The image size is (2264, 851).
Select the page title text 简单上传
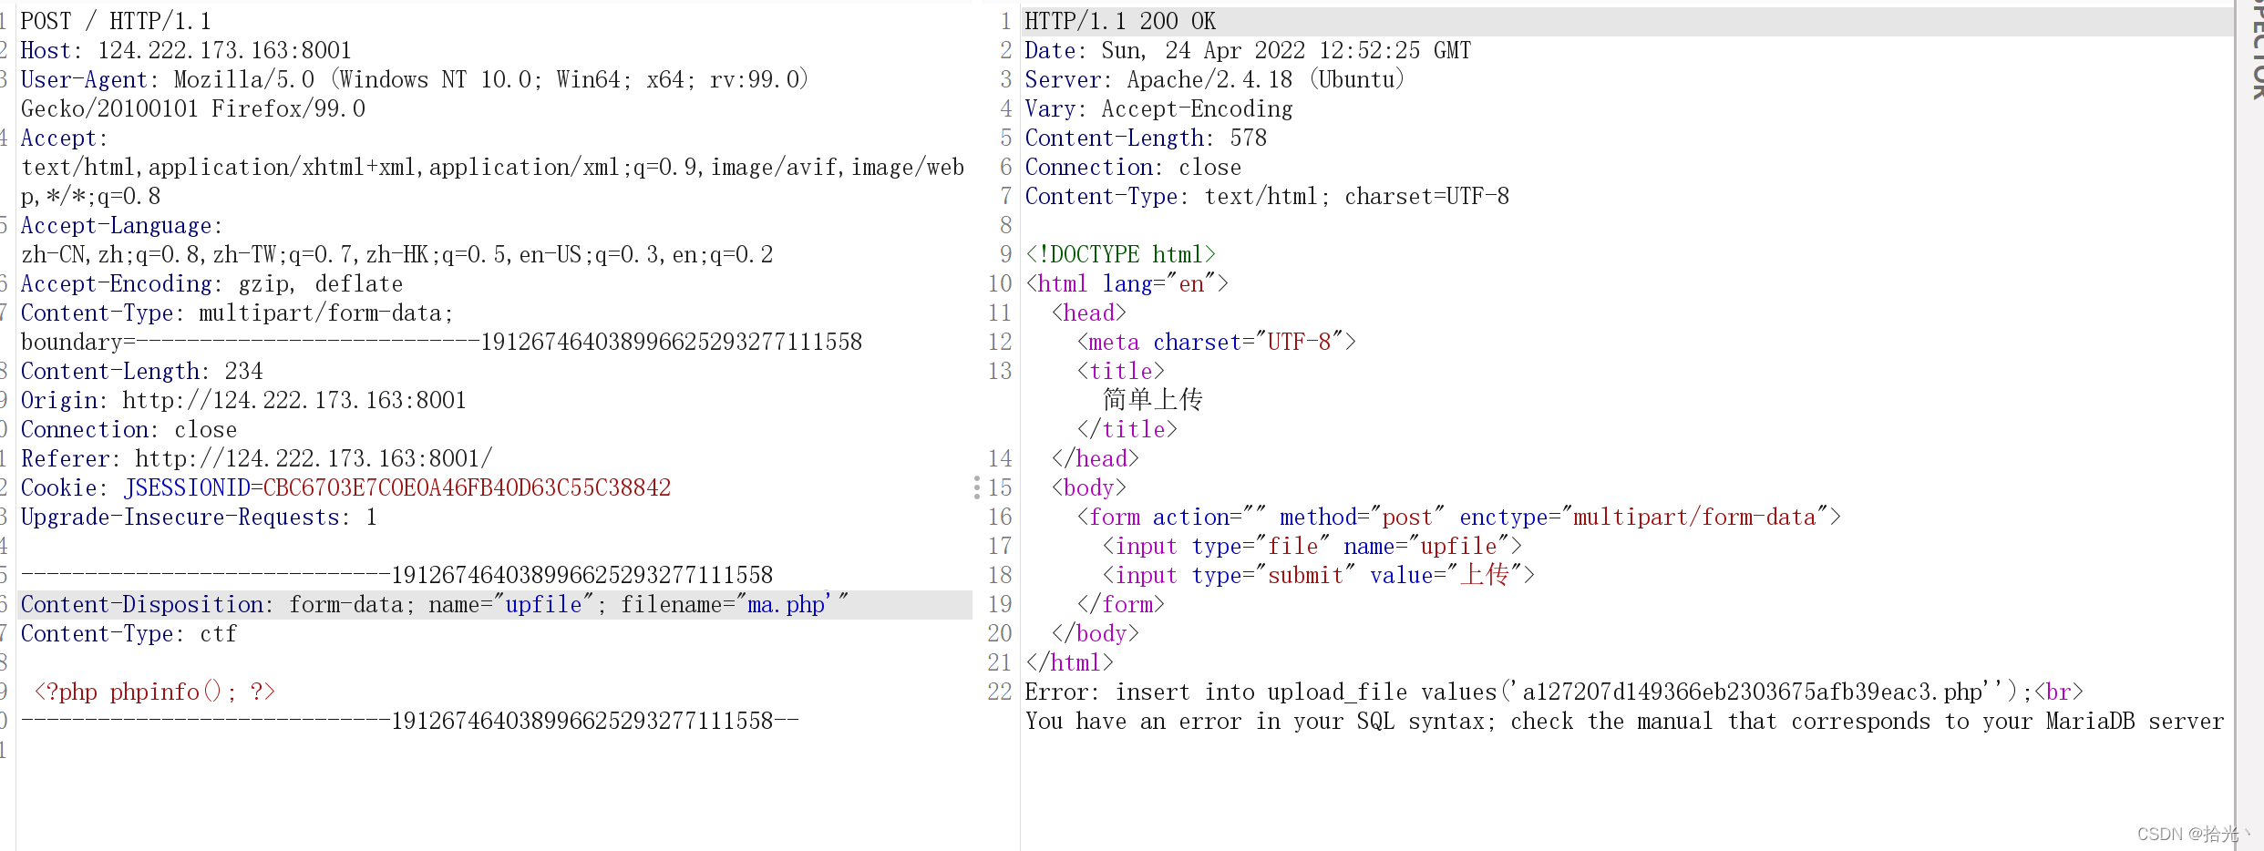[1153, 399]
